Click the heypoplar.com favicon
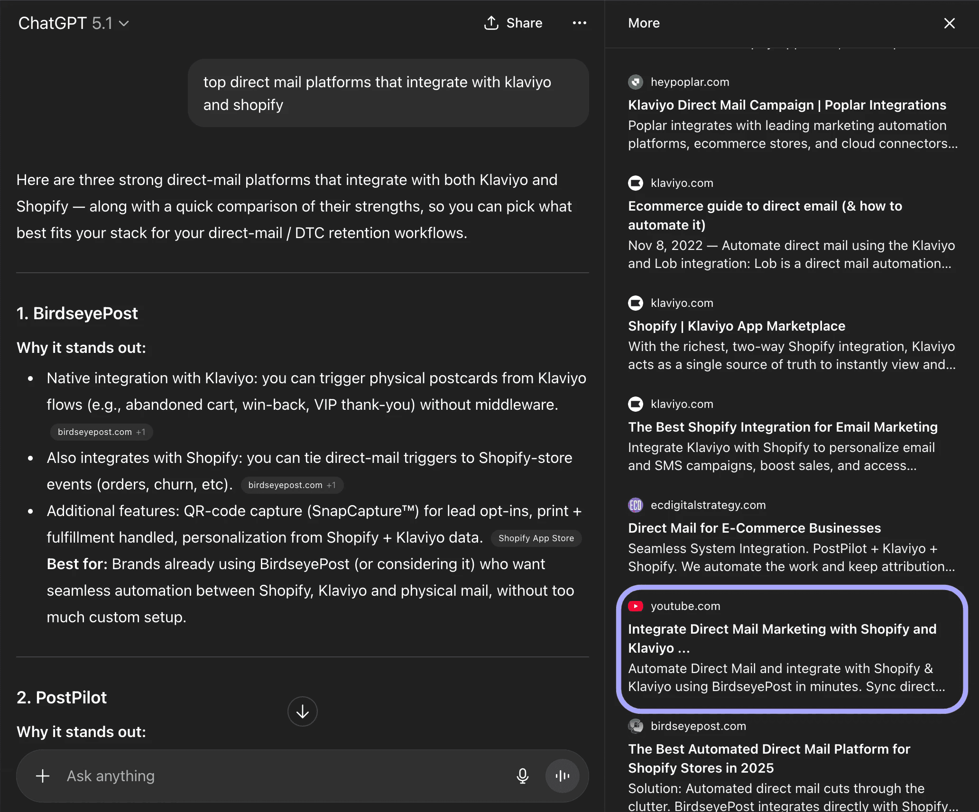Viewport: 979px width, 812px height. tap(636, 82)
